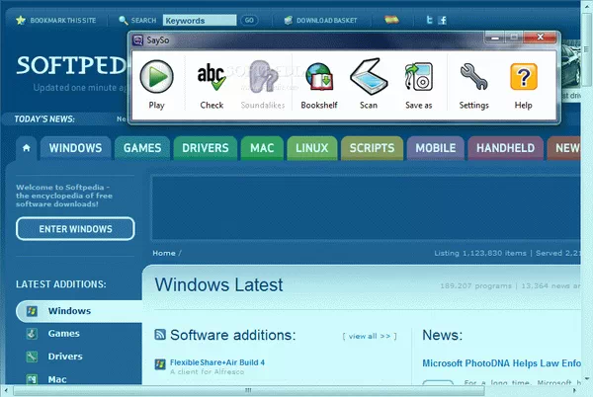Click the Twitter icon in top bar
This screenshot has width=593, height=397.
430,20
